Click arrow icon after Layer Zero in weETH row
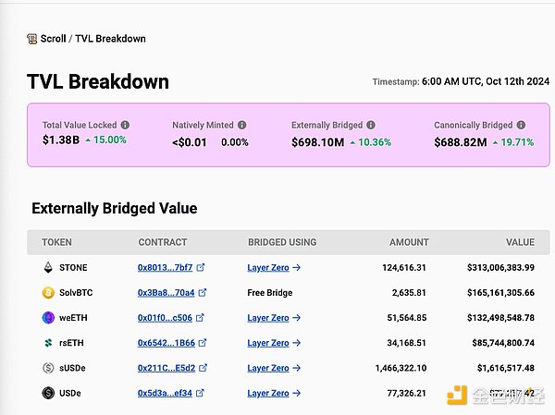 point(297,318)
